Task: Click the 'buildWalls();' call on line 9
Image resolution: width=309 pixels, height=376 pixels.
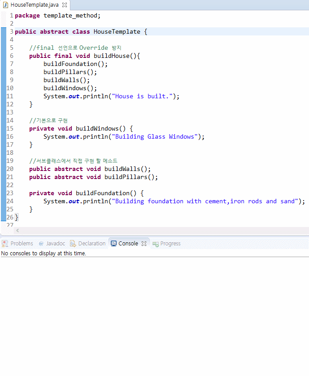Action: [x=67, y=80]
